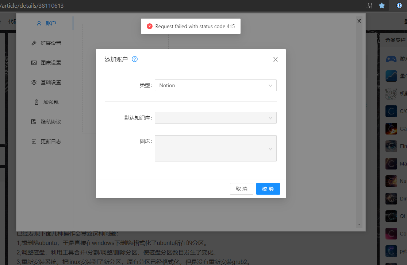The height and width of the screenshot is (265, 407).
Task: Click the Qt column icon in 分类专栏
Action: coord(391,216)
